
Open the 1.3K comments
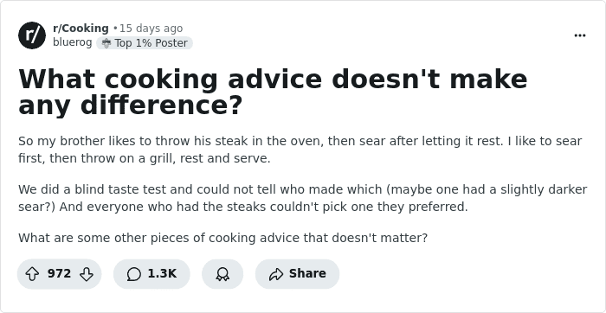(x=151, y=274)
